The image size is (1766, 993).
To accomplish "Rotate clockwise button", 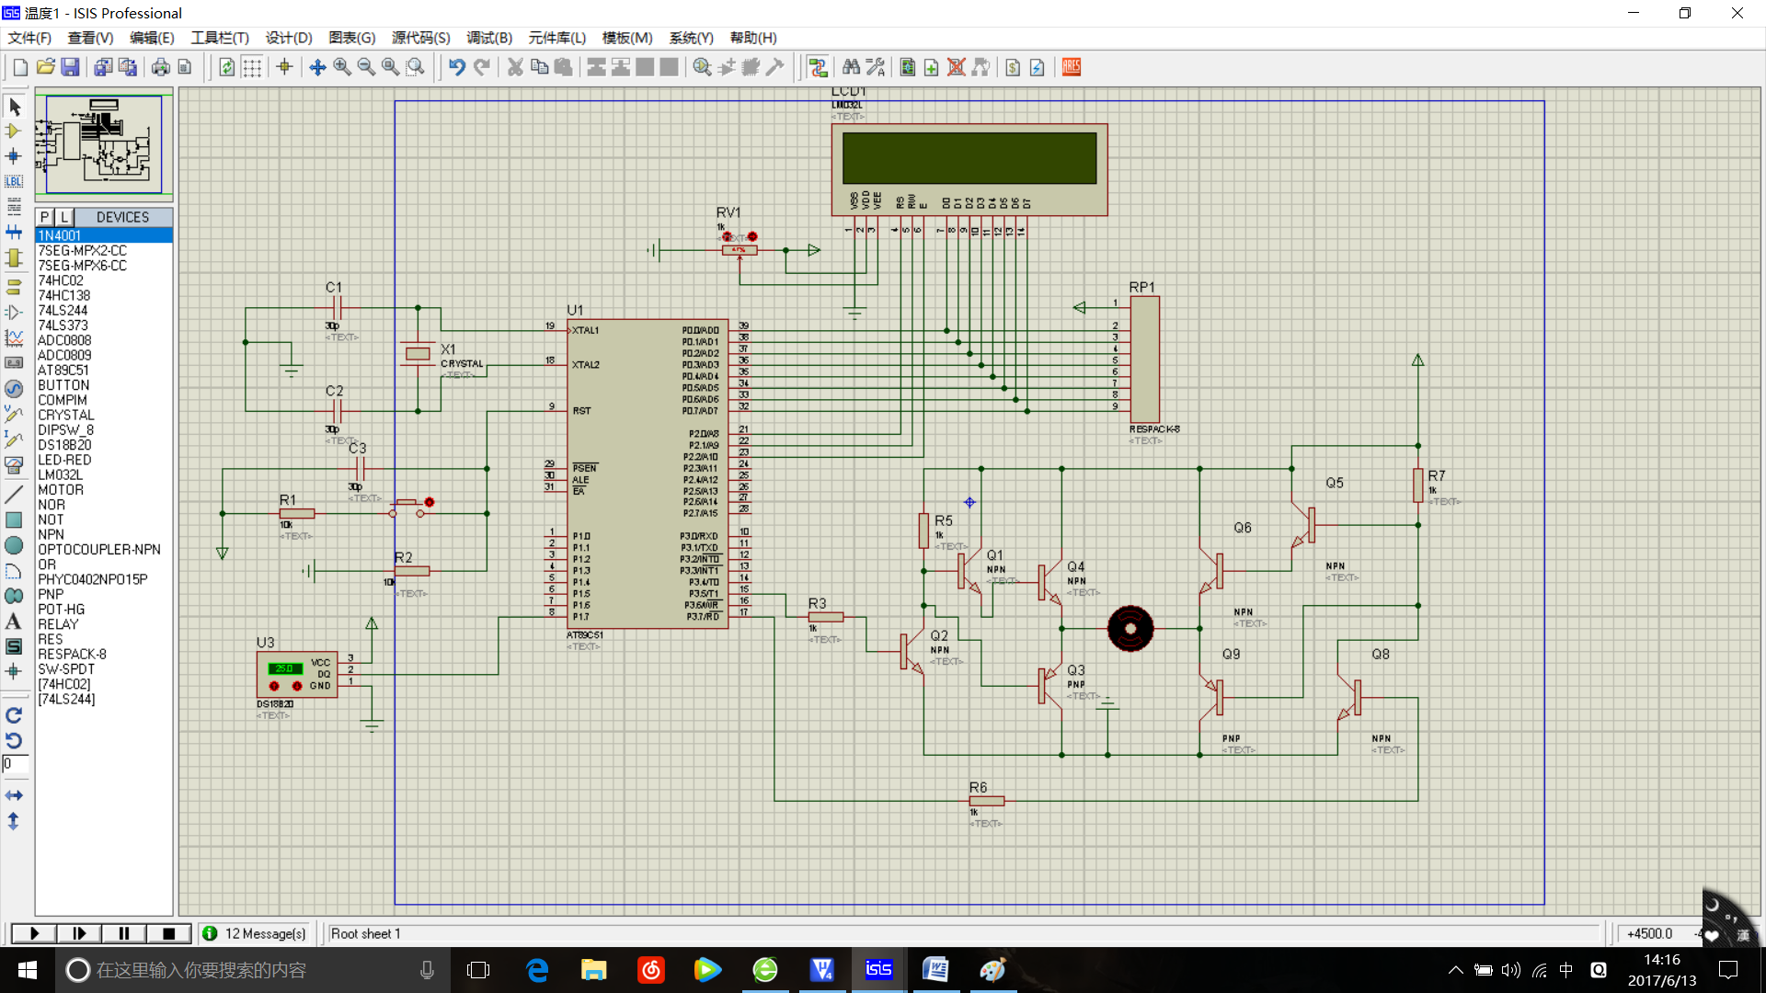I will (x=14, y=715).
